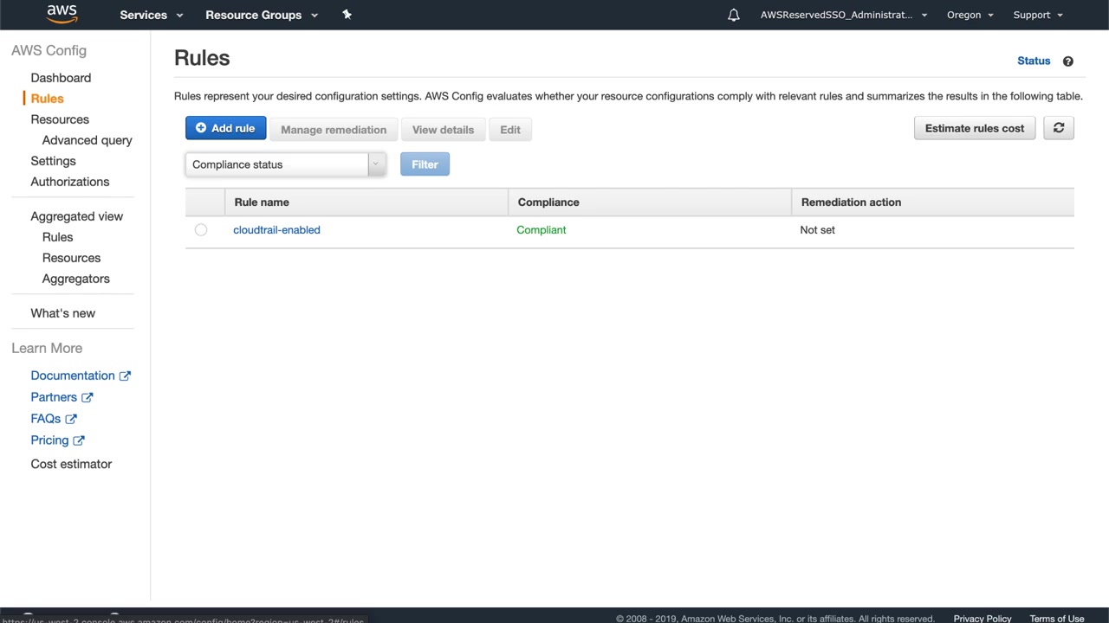The height and width of the screenshot is (623, 1109).
Task: Click the Manage remediation button
Action: point(334,130)
